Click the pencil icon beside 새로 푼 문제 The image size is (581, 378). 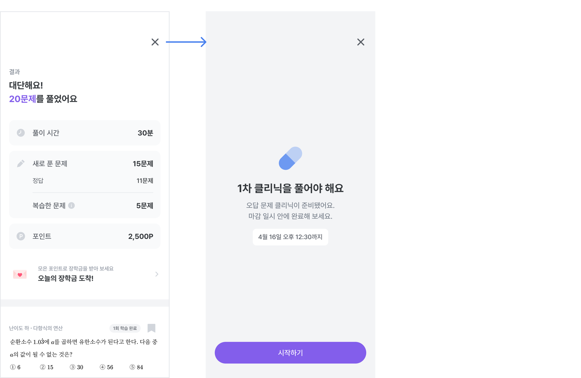(21, 163)
